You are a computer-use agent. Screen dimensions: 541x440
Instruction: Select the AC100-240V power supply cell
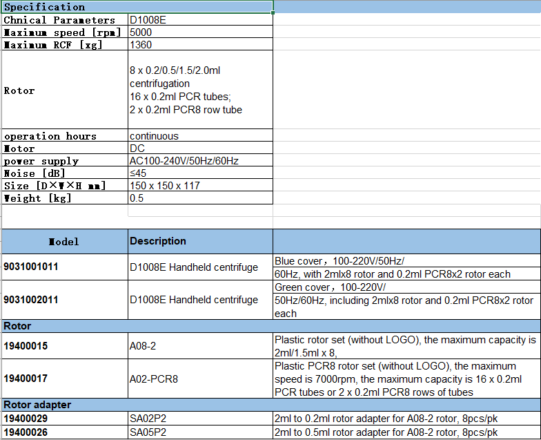[x=200, y=161]
